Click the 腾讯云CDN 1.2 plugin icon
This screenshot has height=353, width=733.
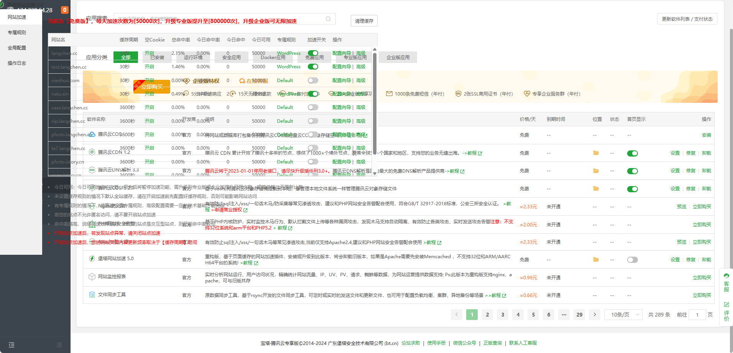click(x=92, y=152)
